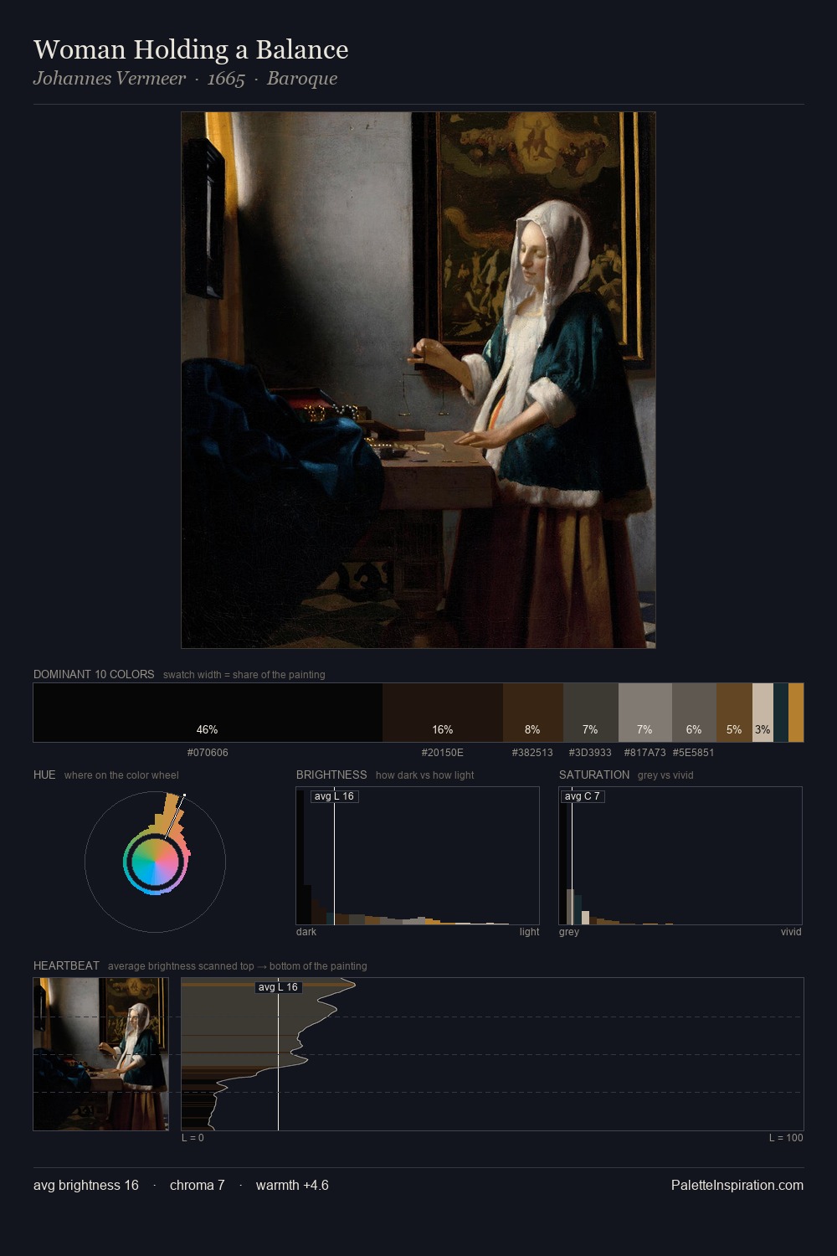Click the 'vivid' axis label

(x=791, y=932)
